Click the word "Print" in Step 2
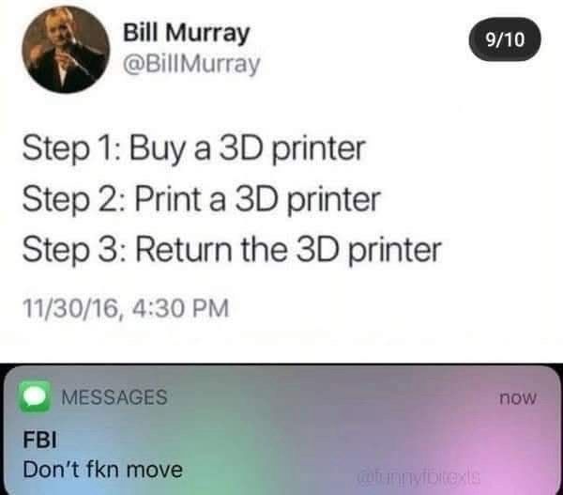Viewport: 563px width, 495px height. click(x=168, y=199)
